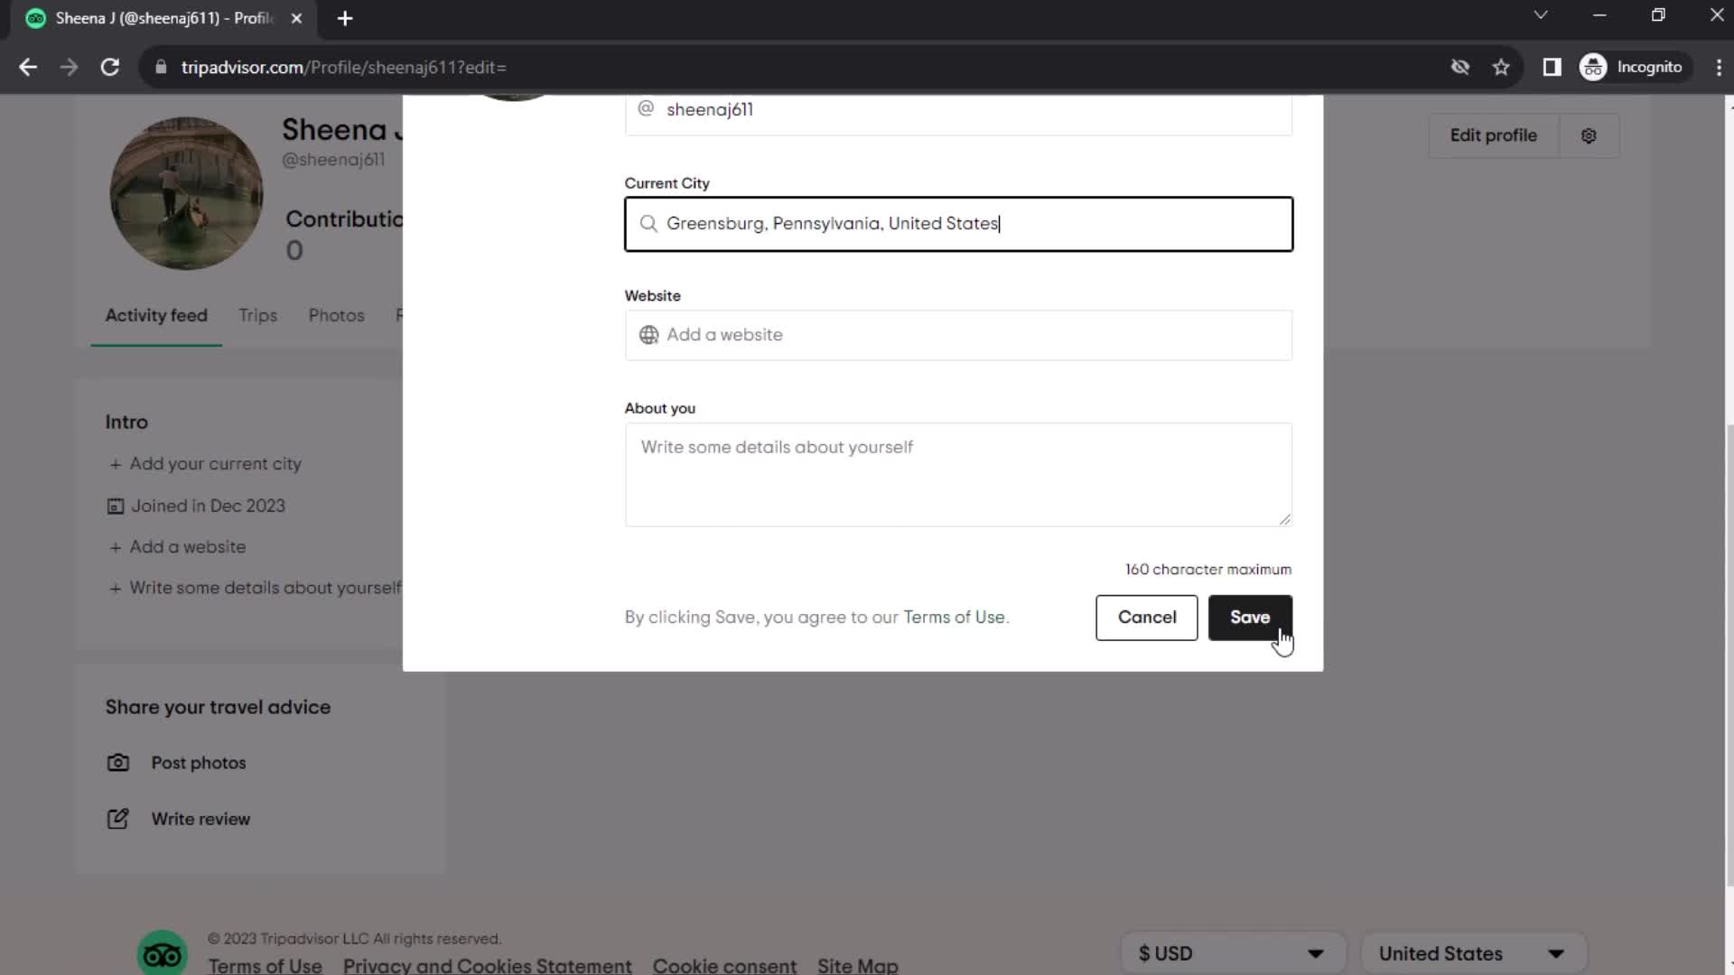1734x975 pixels.
Task: Click the Activity feed tab
Action: (156, 314)
